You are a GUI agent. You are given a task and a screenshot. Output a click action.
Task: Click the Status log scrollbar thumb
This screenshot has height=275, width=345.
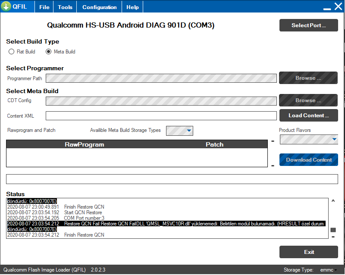333,230
